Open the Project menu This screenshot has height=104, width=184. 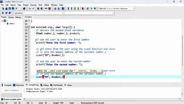pos(26,5)
